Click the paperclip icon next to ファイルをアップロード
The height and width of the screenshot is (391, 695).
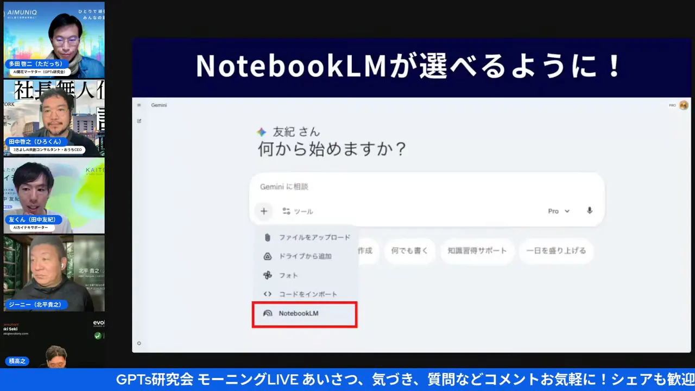[267, 237]
